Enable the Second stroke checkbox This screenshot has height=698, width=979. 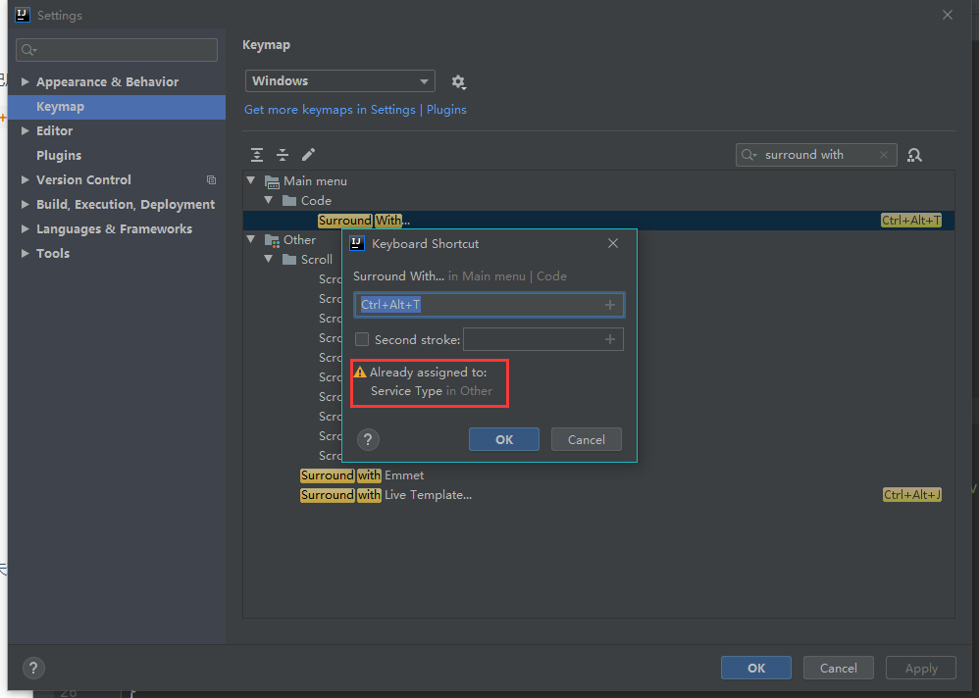tap(362, 340)
